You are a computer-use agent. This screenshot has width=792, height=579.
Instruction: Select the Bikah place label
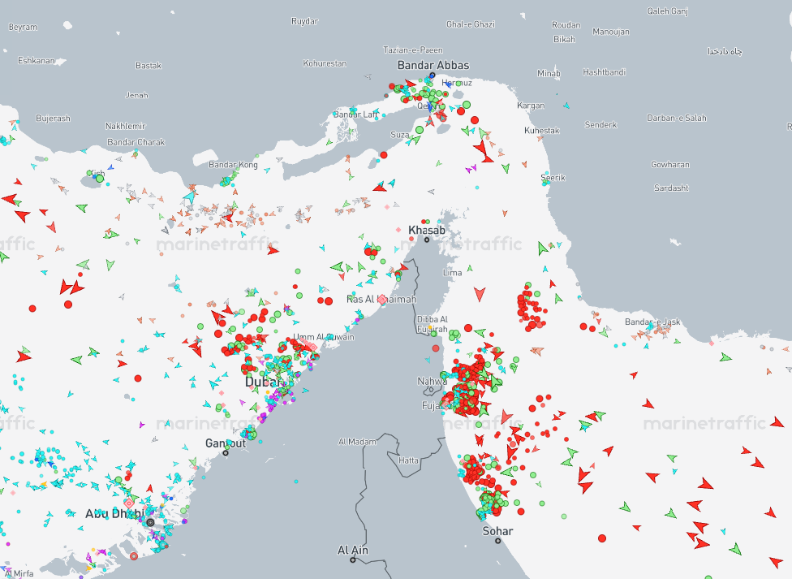point(564,39)
